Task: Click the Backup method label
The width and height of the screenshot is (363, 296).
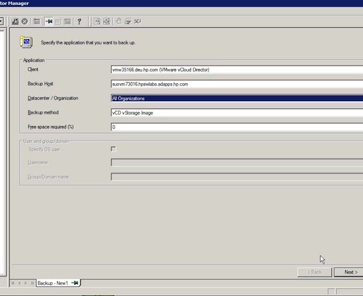Action: coord(43,112)
